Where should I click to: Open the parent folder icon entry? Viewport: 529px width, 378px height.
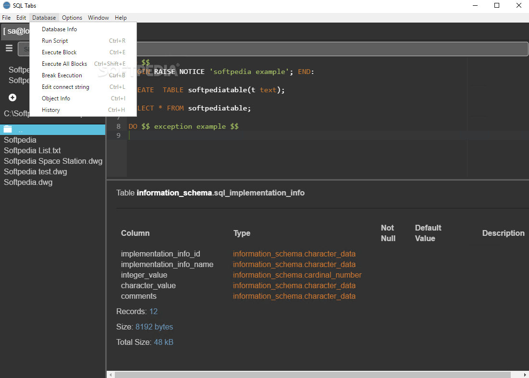(x=8, y=129)
